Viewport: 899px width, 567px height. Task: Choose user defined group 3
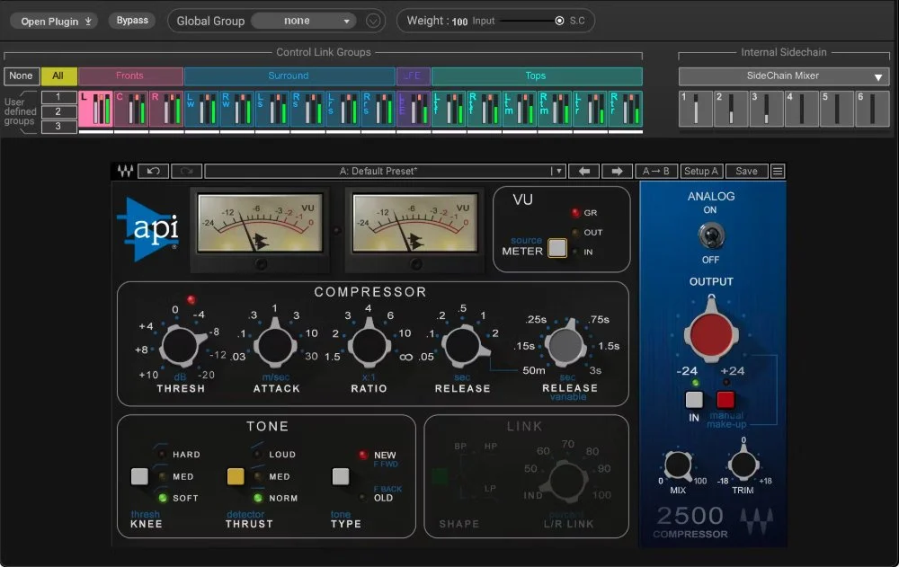(58, 126)
